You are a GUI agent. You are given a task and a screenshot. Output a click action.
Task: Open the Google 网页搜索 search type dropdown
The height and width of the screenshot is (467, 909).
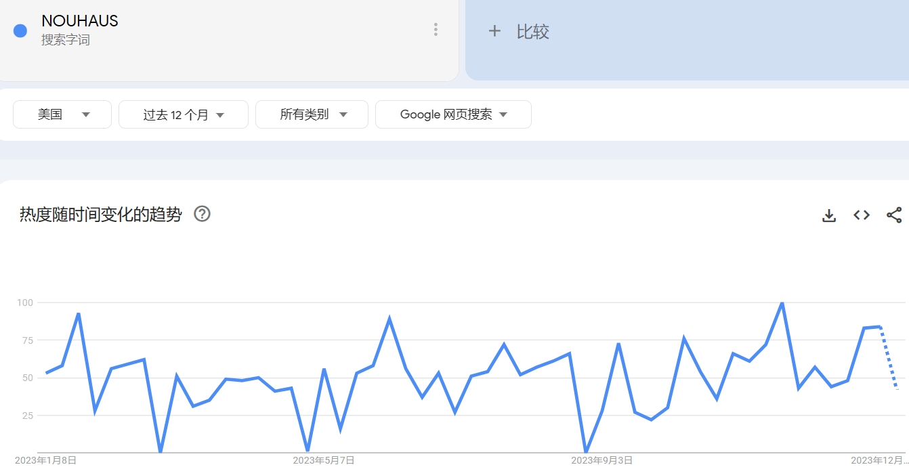tap(453, 114)
